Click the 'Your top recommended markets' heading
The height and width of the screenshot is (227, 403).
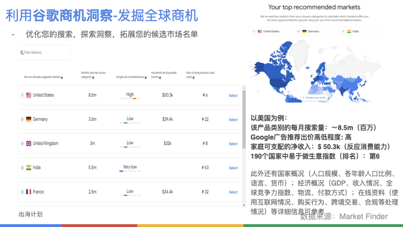314,7
